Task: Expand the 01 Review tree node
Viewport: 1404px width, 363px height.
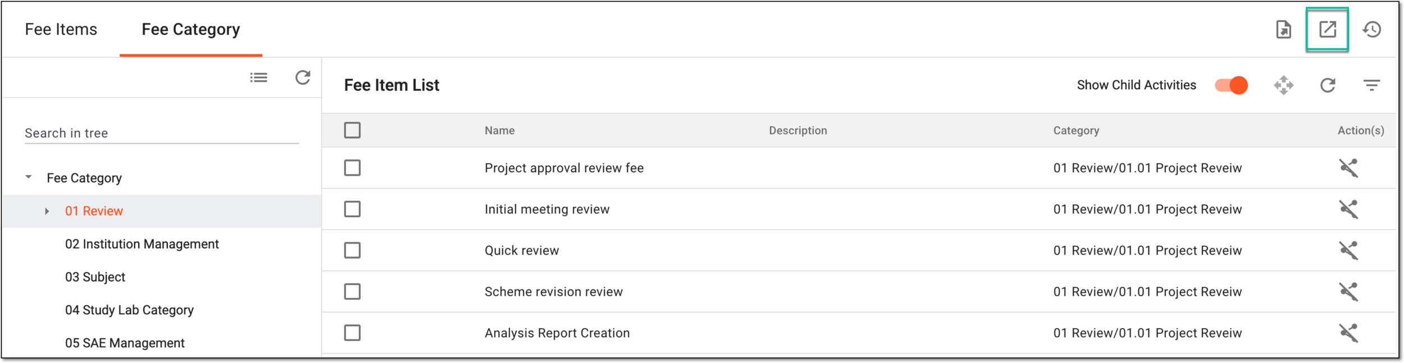Action: click(47, 211)
